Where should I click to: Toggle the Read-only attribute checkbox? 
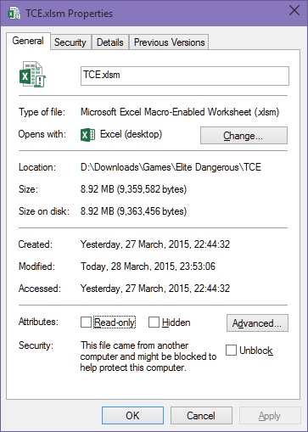[86, 322]
